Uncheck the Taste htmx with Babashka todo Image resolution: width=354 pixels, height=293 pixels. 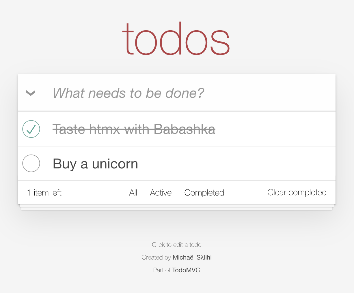pyautogui.click(x=31, y=129)
